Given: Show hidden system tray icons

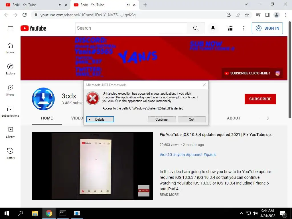Looking at the screenshot, I should coord(241,213).
